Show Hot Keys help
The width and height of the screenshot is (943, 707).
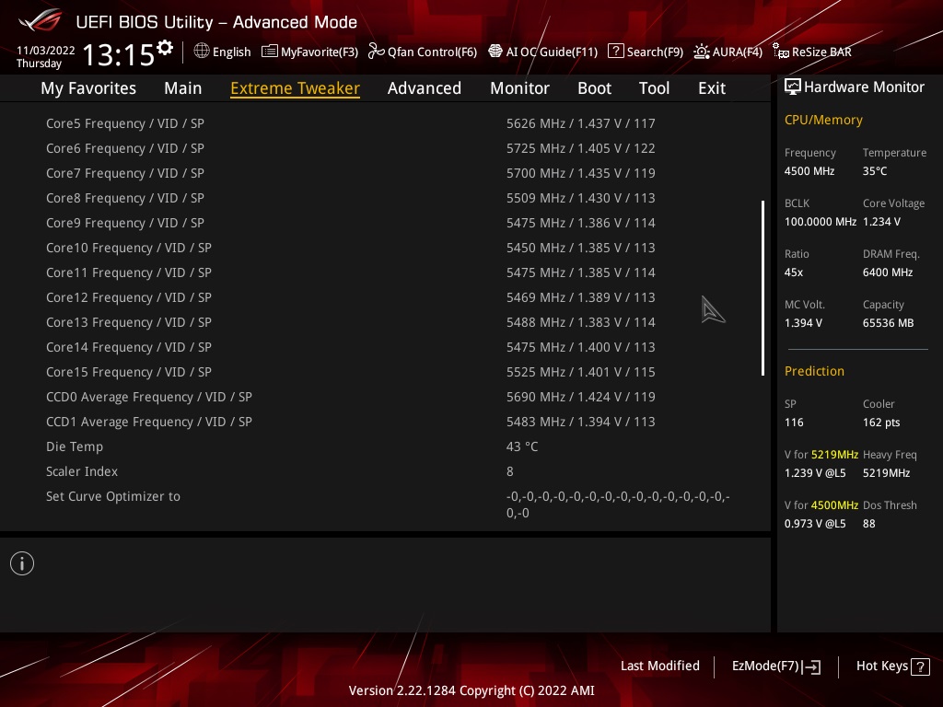click(881, 666)
